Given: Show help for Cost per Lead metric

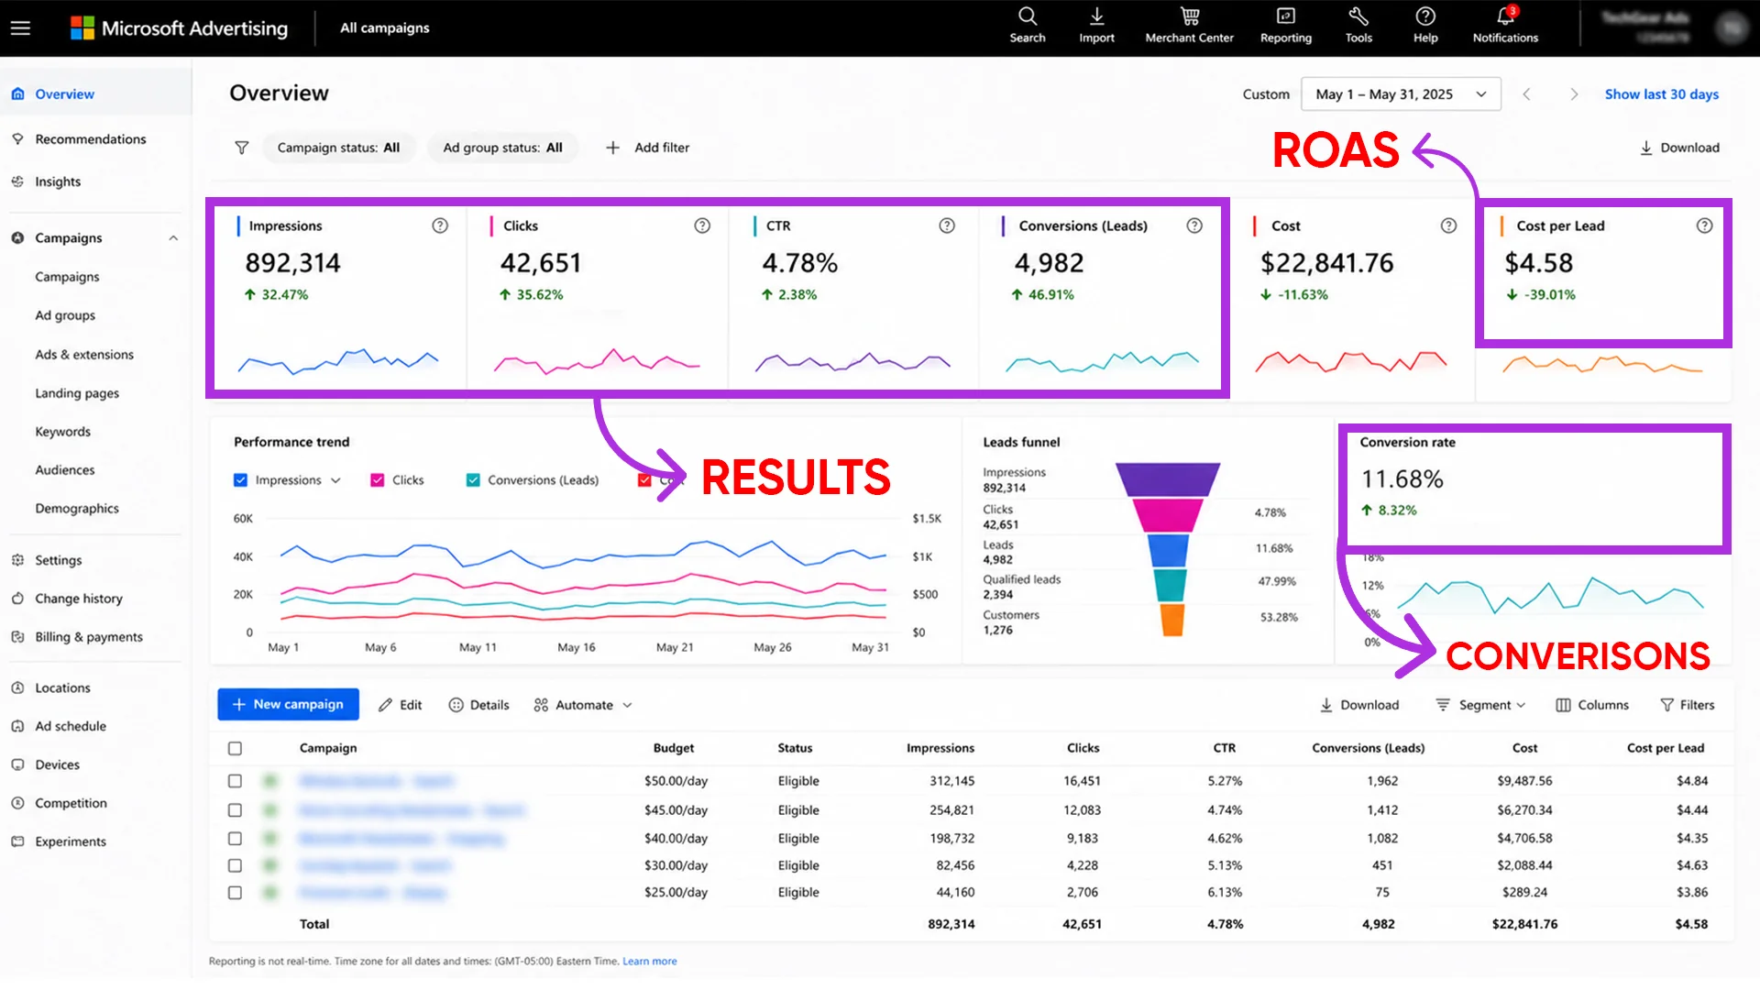Looking at the screenshot, I should tap(1704, 225).
